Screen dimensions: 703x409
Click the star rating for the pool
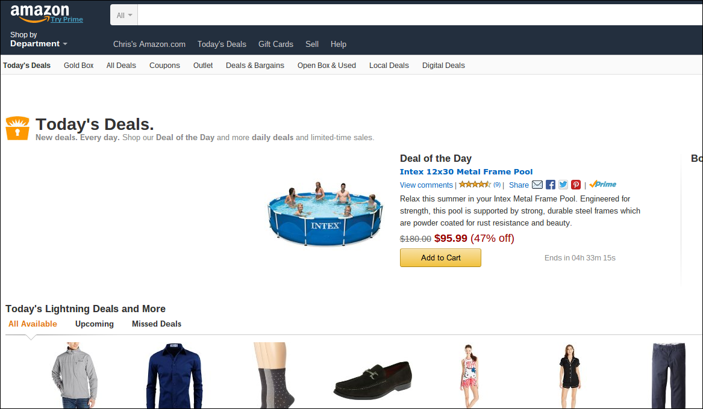click(475, 185)
